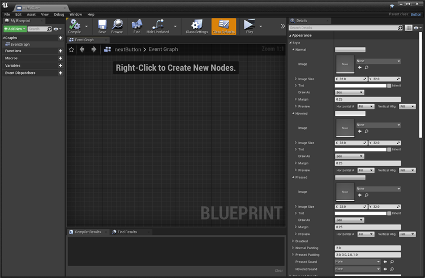Open Hovered Draw As dropdown
425x278 pixels.
click(349, 156)
